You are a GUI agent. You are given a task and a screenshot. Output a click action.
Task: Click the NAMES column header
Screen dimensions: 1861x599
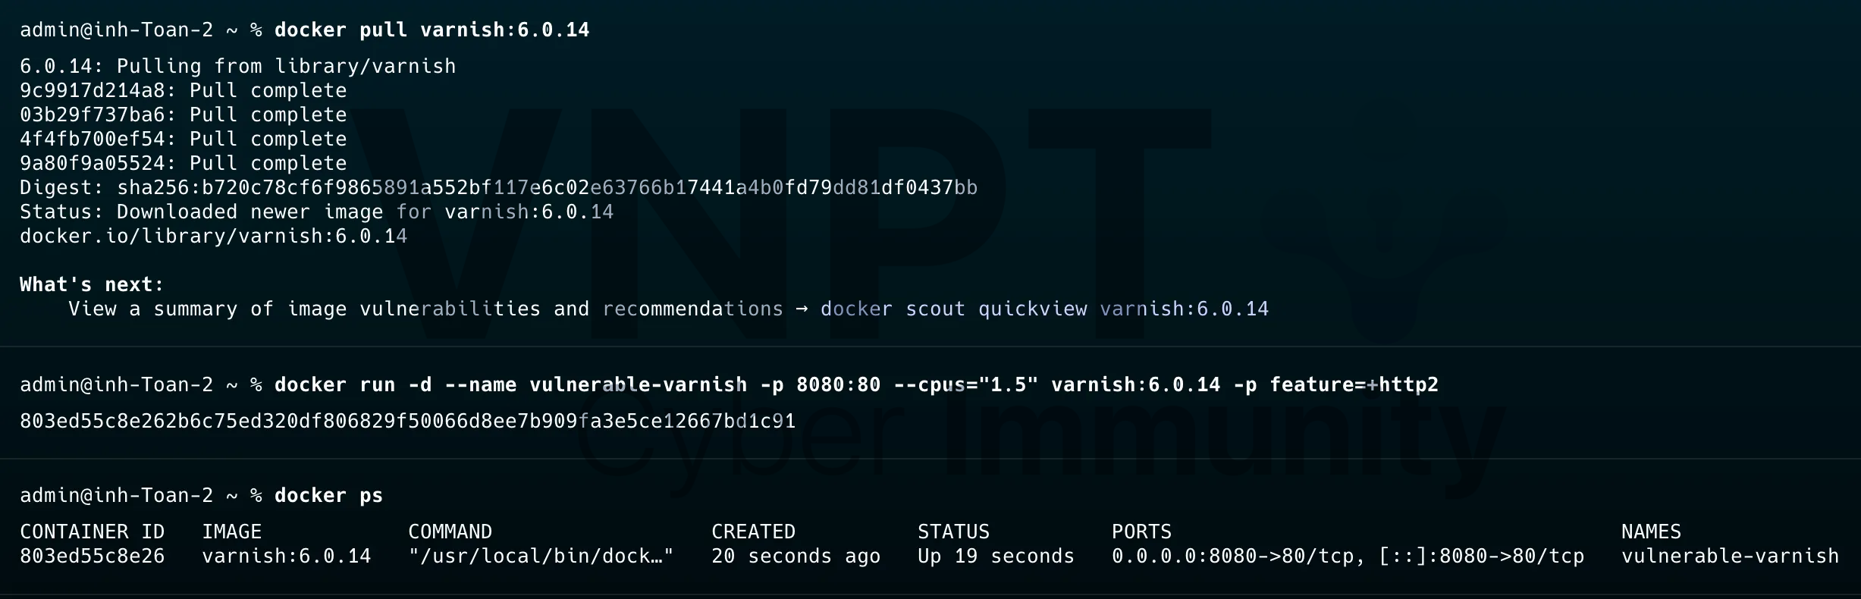[1651, 532]
